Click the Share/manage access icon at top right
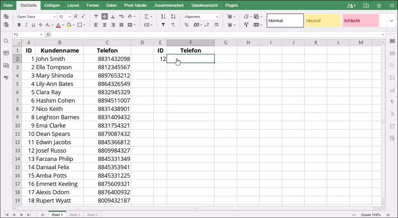The height and width of the screenshot is (218, 398). click(x=351, y=6)
